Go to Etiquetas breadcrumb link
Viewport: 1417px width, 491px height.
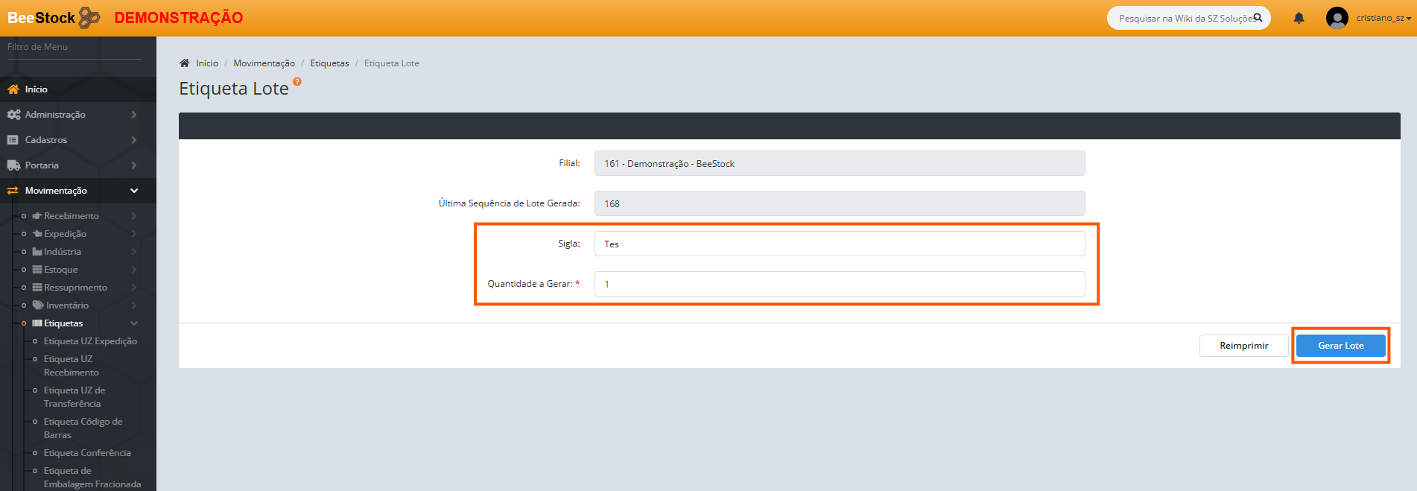click(x=329, y=63)
